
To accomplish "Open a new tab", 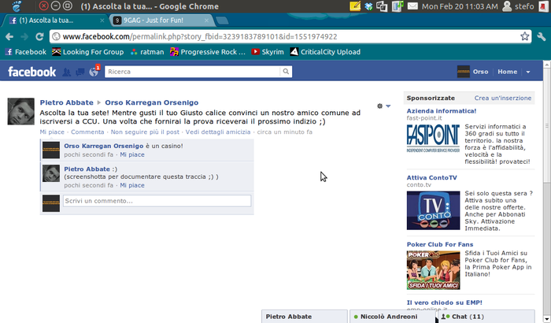I will tap(222, 20).
